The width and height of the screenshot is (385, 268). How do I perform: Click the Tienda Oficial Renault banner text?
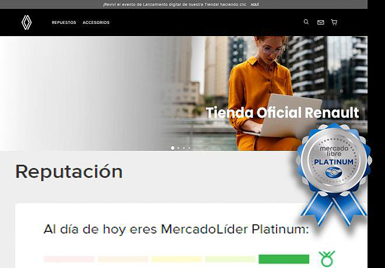click(x=282, y=112)
